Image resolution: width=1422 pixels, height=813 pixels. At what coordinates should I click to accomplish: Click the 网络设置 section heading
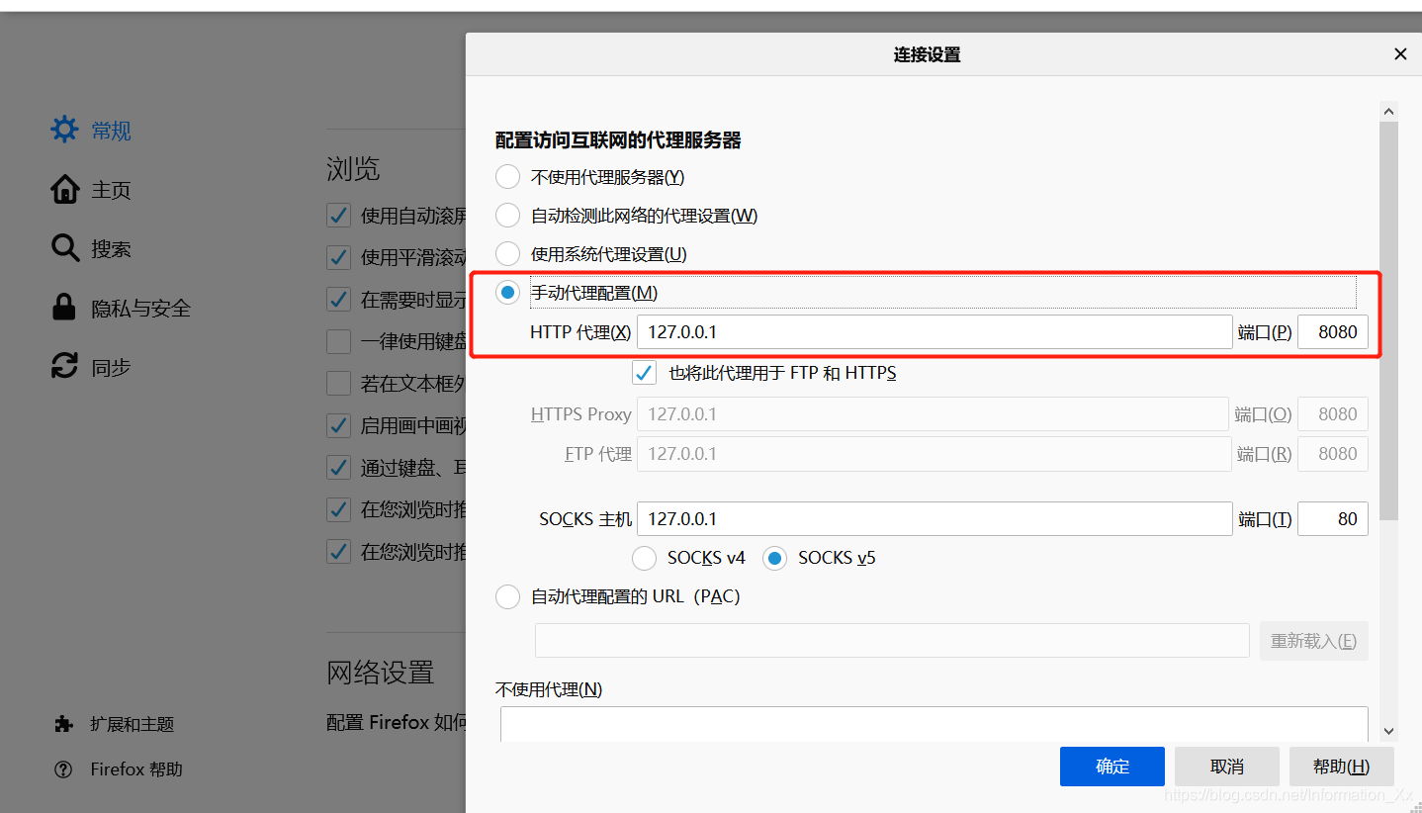381,673
